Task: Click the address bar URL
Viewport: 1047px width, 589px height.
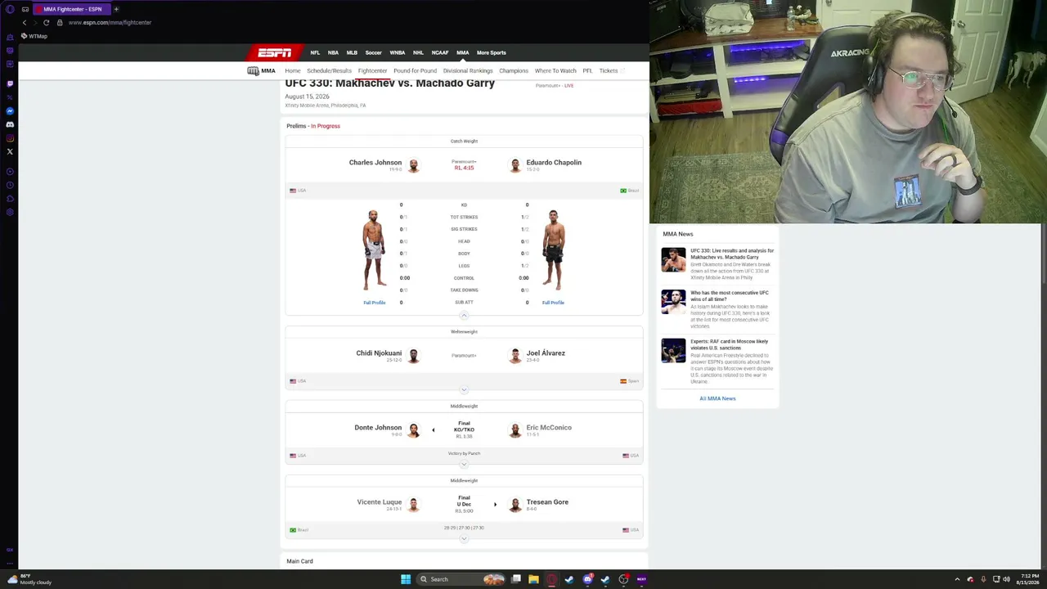Action: tap(110, 23)
